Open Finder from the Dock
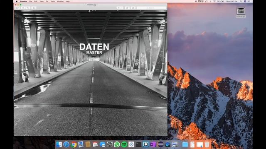266x149 pixels. coord(59,144)
